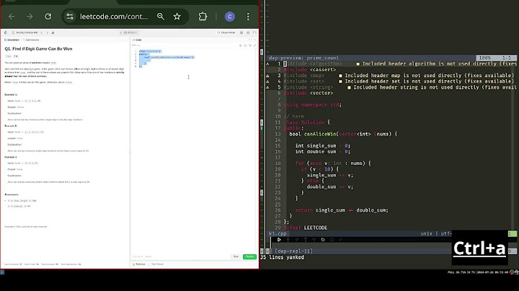Click the LeetCode logo icon
This screenshot has width=519, height=291.
pos(6,32)
